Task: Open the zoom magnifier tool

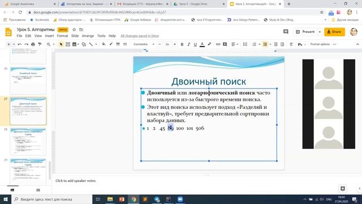Action: point(49,44)
